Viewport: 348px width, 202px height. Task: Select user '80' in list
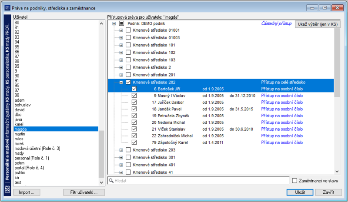point(17,23)
